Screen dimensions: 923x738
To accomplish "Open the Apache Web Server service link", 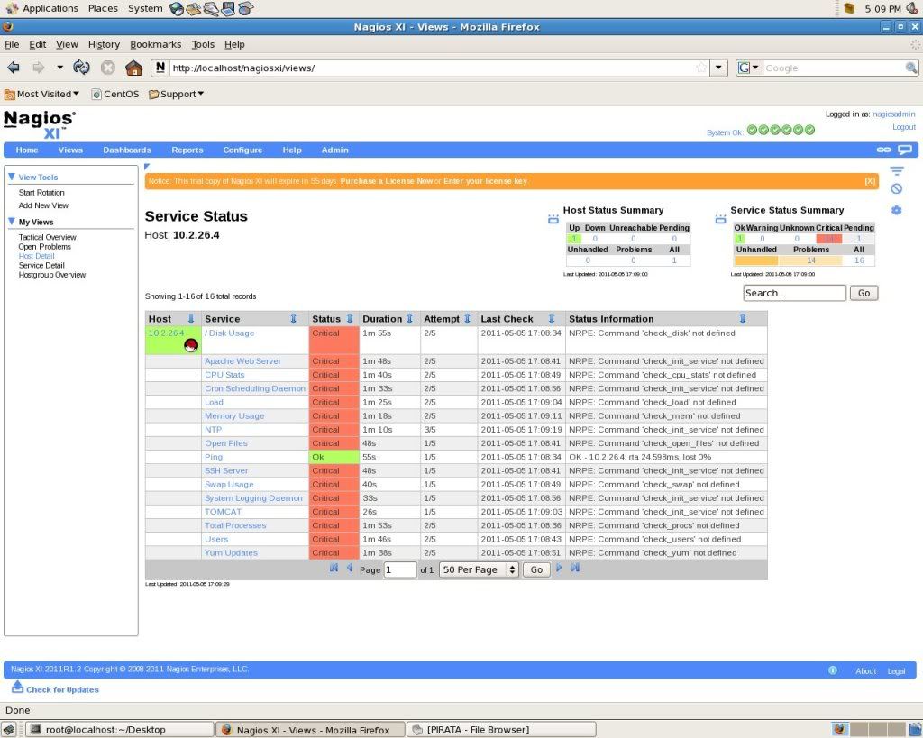I will (242, 361).
